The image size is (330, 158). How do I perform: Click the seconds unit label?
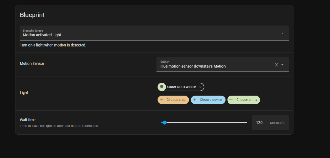coord(277,123)
